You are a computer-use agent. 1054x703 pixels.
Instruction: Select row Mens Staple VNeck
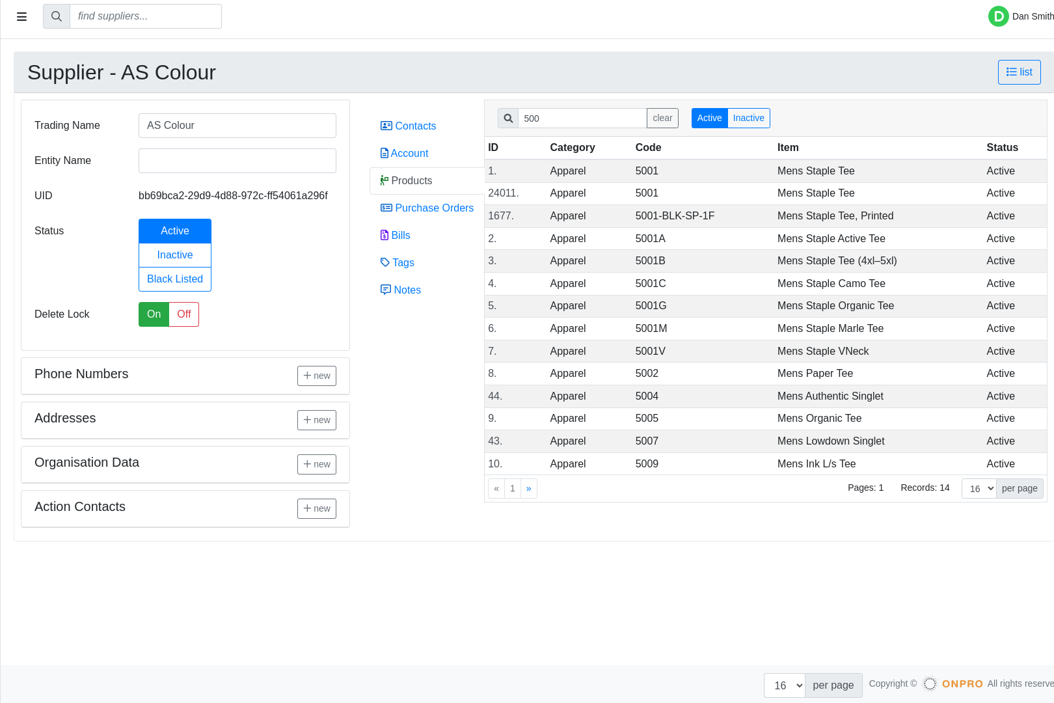coord(766,351)
